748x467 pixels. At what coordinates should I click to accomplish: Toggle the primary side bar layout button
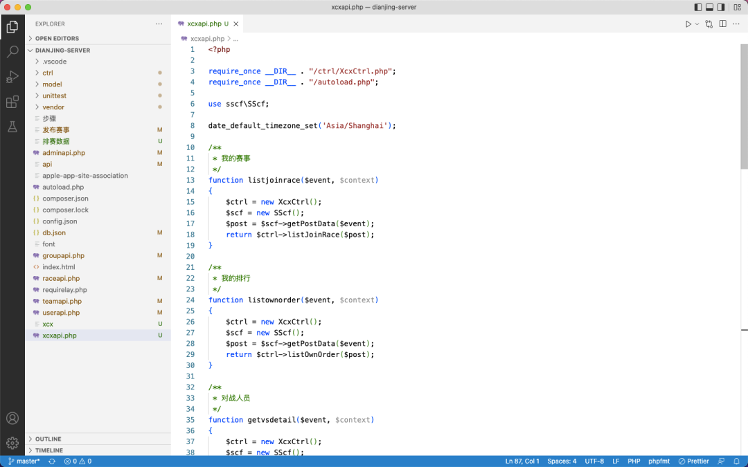click(x=698, y=7)
